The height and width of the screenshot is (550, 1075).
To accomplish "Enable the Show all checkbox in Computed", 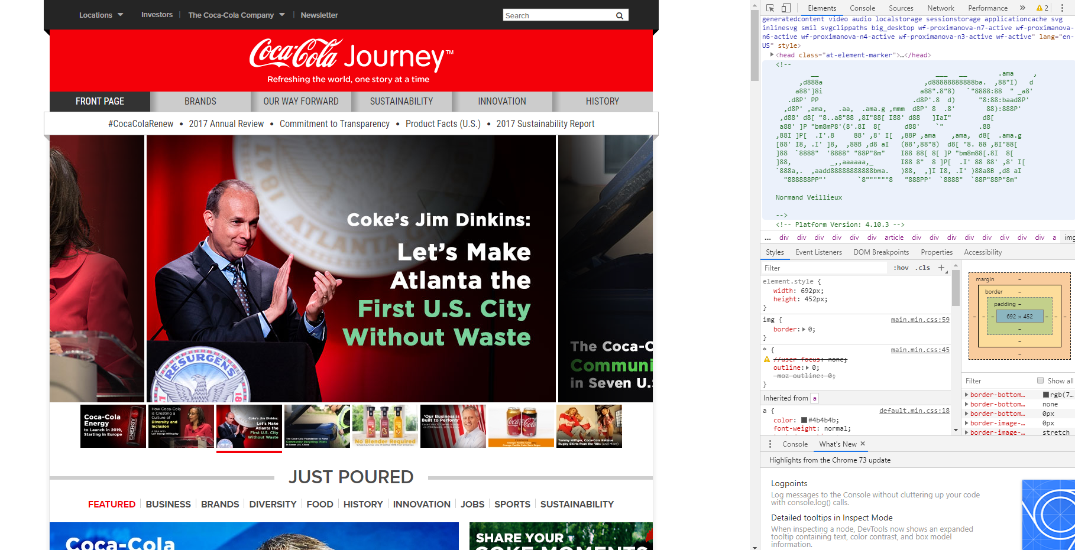I will [x=1040, y=380].
